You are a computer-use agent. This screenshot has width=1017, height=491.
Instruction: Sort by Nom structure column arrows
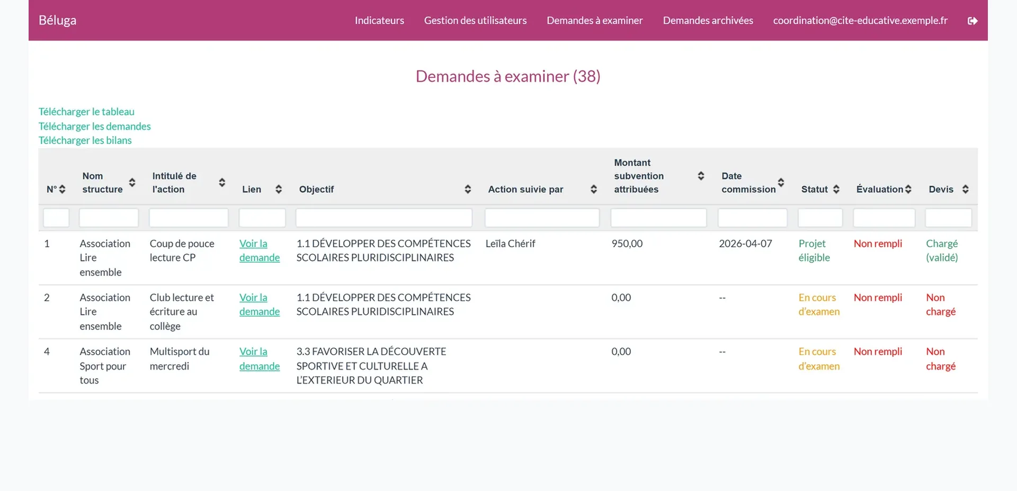point(132,182)
